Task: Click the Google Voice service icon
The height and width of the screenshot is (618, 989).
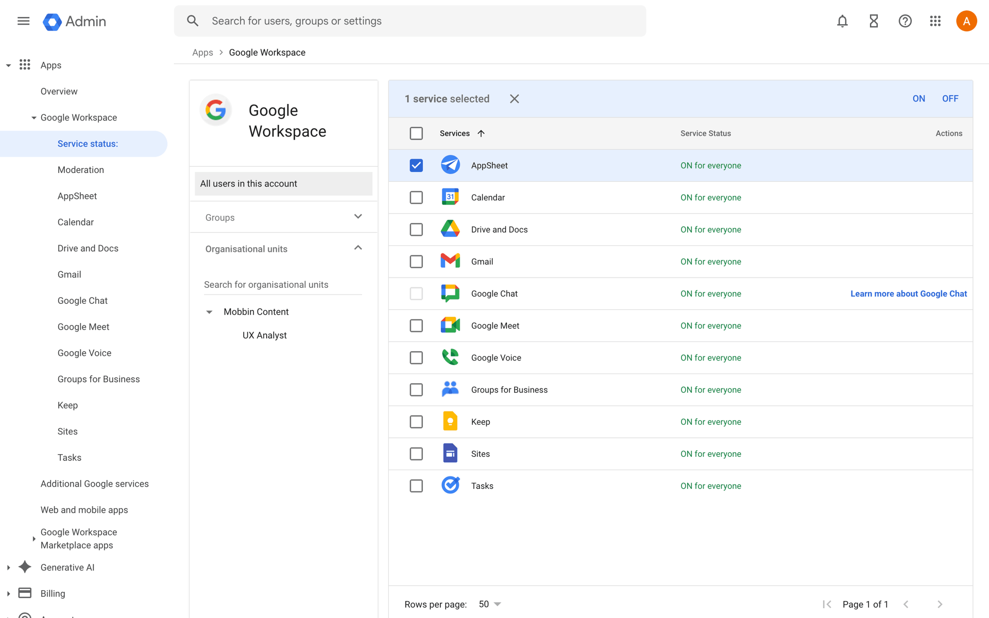Action: [x=450, y=357]
